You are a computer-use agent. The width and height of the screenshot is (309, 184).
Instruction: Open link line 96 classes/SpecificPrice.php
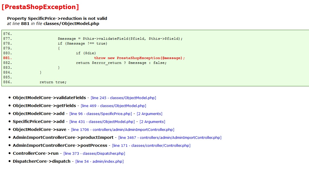[101, 114]
